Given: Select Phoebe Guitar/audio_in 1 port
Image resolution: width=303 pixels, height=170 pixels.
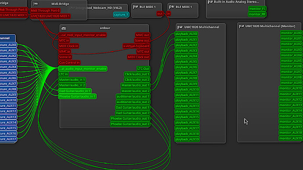Looking at the screenshot, I should click(x=77, y=96).
